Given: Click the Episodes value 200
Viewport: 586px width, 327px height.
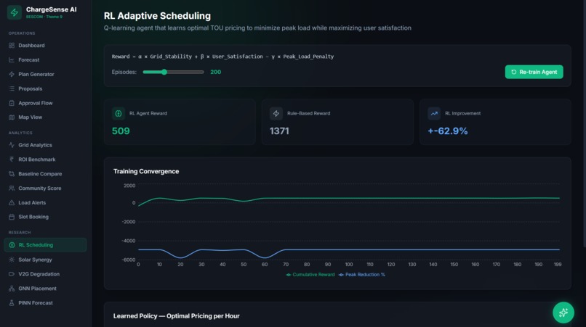Looking at the screenshot, I should pyautogui.click(x=216, y=72).
